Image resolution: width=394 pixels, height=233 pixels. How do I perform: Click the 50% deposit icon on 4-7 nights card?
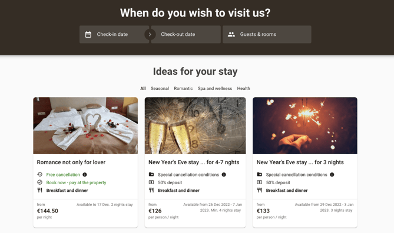[151, 182]
